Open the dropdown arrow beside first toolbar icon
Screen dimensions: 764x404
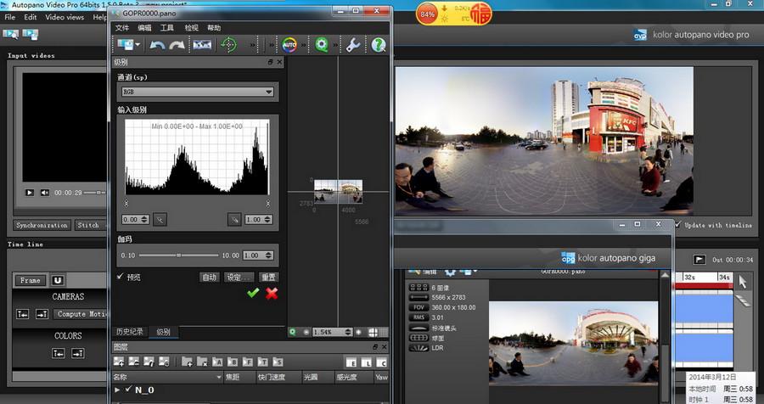[x=138, y=45]
